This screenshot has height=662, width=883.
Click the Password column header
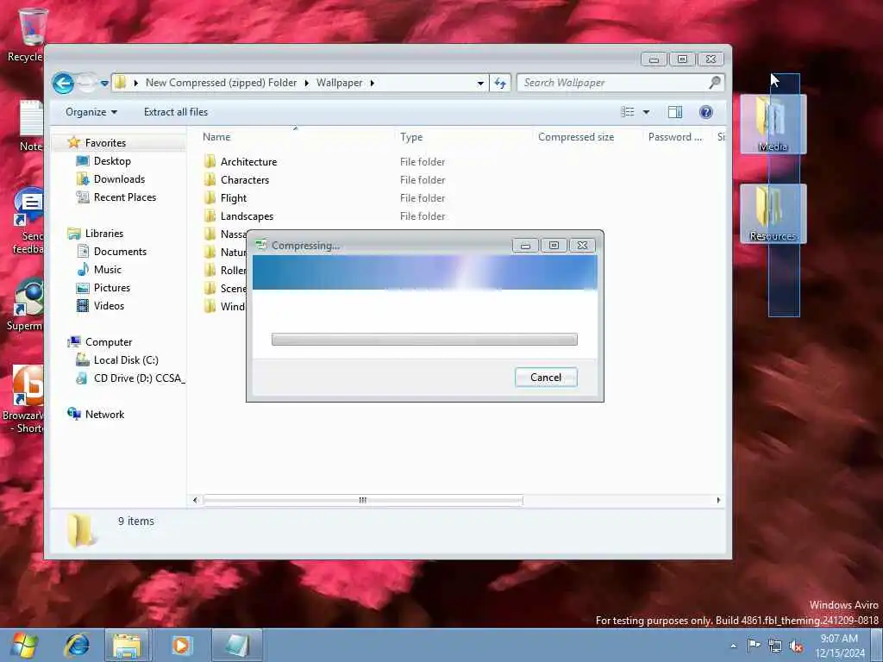[x=674, y=137]
